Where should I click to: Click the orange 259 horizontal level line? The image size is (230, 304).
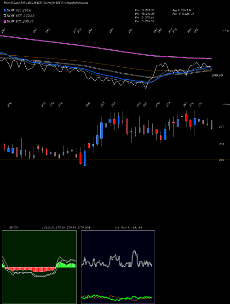(115, 159)
